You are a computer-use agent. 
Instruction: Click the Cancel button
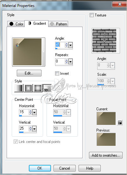[x=65, y=168]
